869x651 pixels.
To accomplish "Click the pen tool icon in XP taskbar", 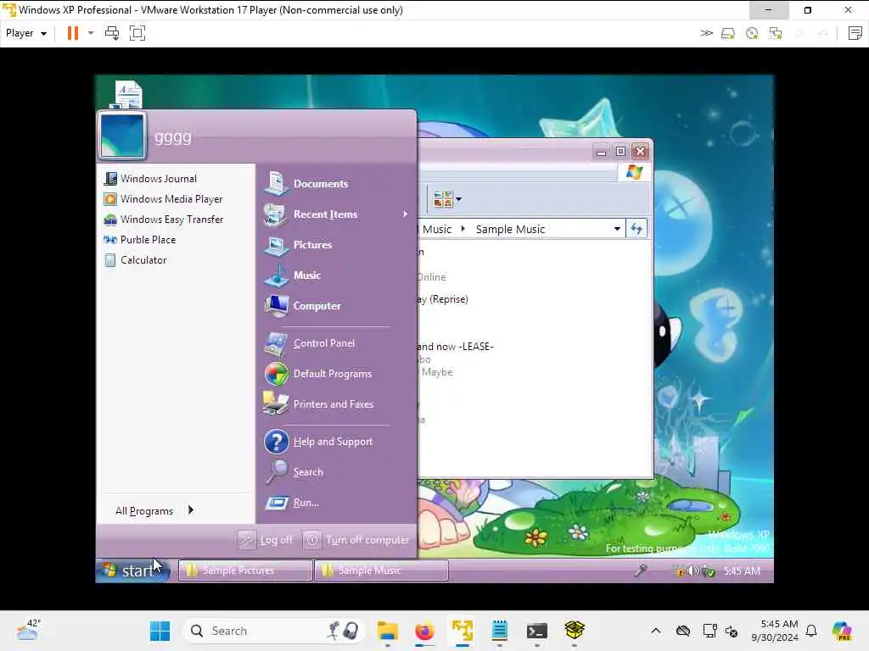I will [x=641, y=570].
